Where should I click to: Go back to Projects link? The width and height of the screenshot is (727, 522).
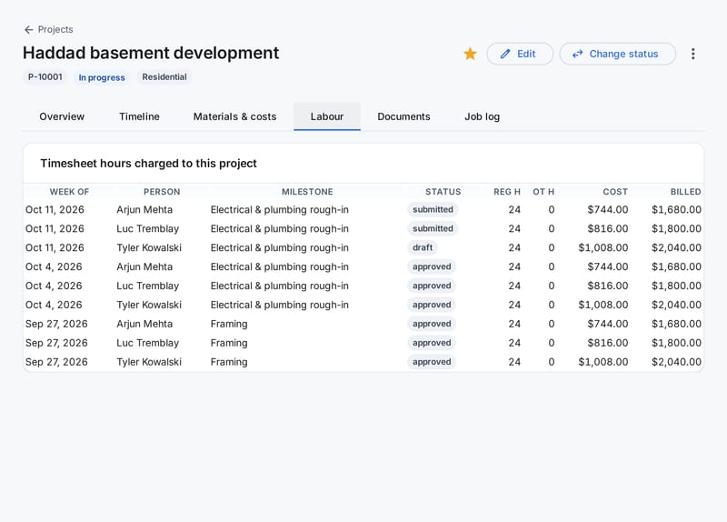click(x=55, y=30)
